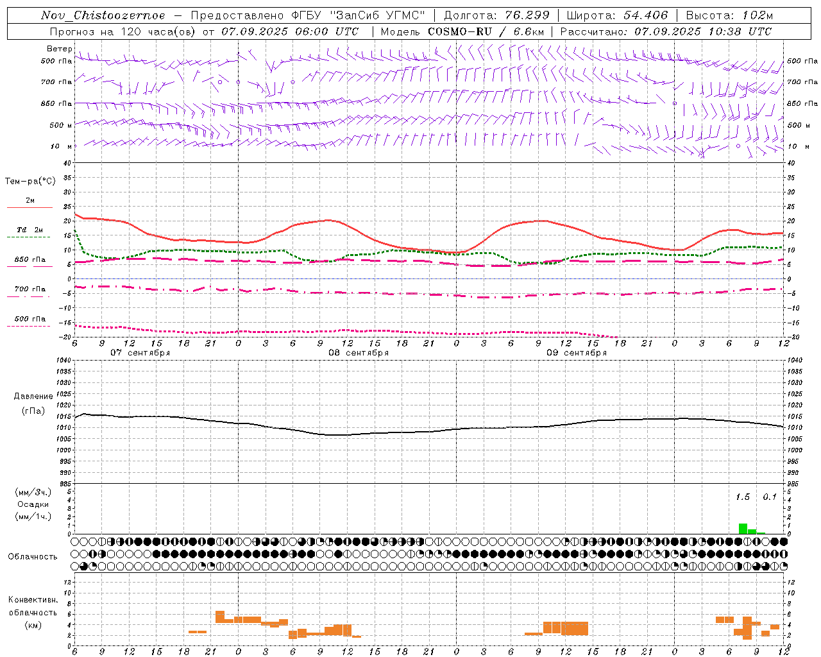Click the tallest green precipitation bar
Screen dimensions: 821x657
pos(743,529)
